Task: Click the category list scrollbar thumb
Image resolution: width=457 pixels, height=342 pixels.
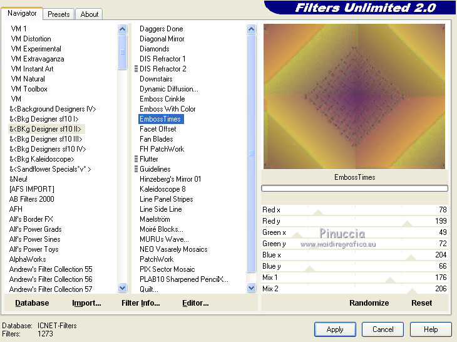Action: [x=123, y=52]
